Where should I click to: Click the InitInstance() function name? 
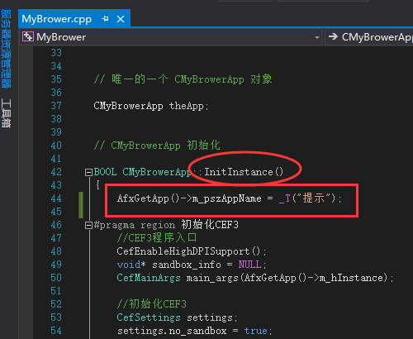[244, 172]
